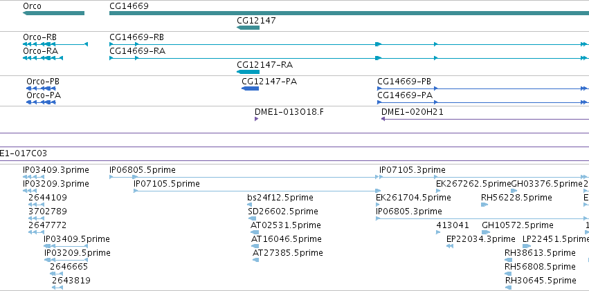Click the CG14669-RA transcript label
This screenshot has height=291, width=589.
(138, 50)
